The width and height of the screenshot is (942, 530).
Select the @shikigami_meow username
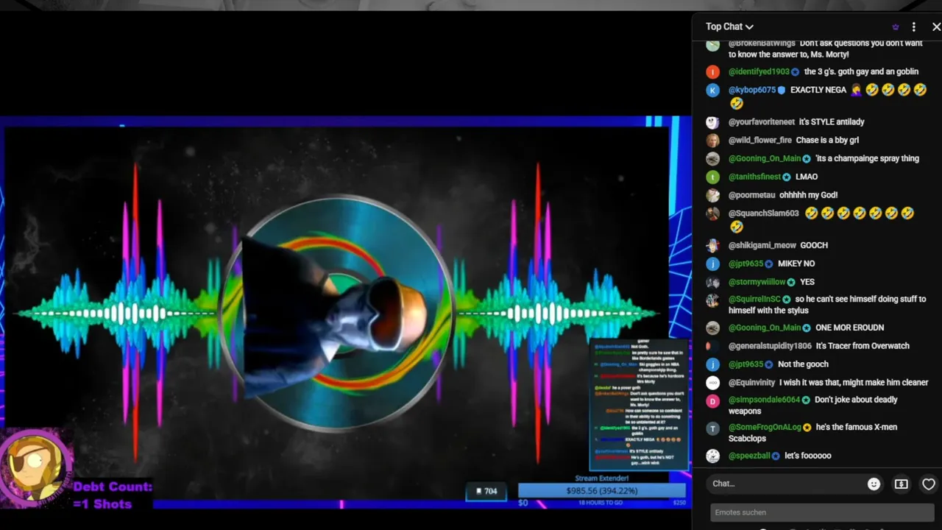pos(762,245)
